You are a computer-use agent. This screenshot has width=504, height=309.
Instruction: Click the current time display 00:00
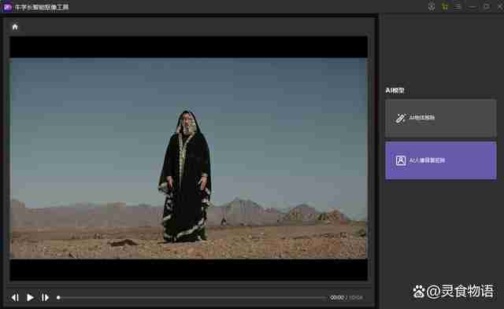(x=337, y=297)
